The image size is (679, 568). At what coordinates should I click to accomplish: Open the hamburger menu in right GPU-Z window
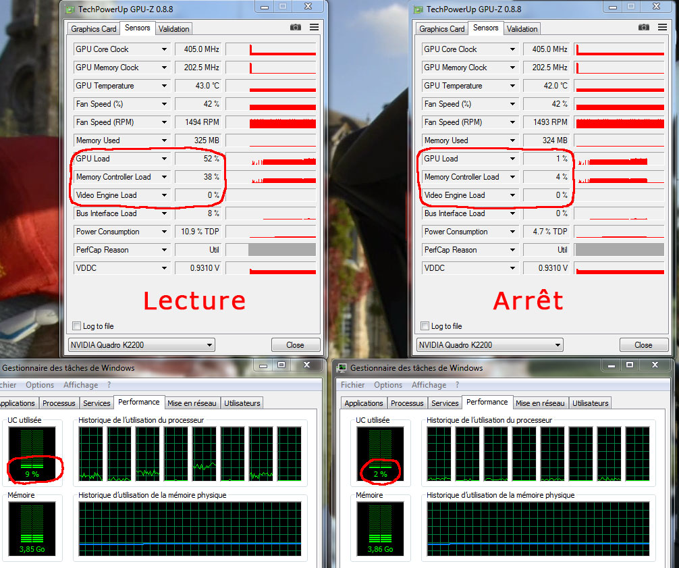[663, 28]
